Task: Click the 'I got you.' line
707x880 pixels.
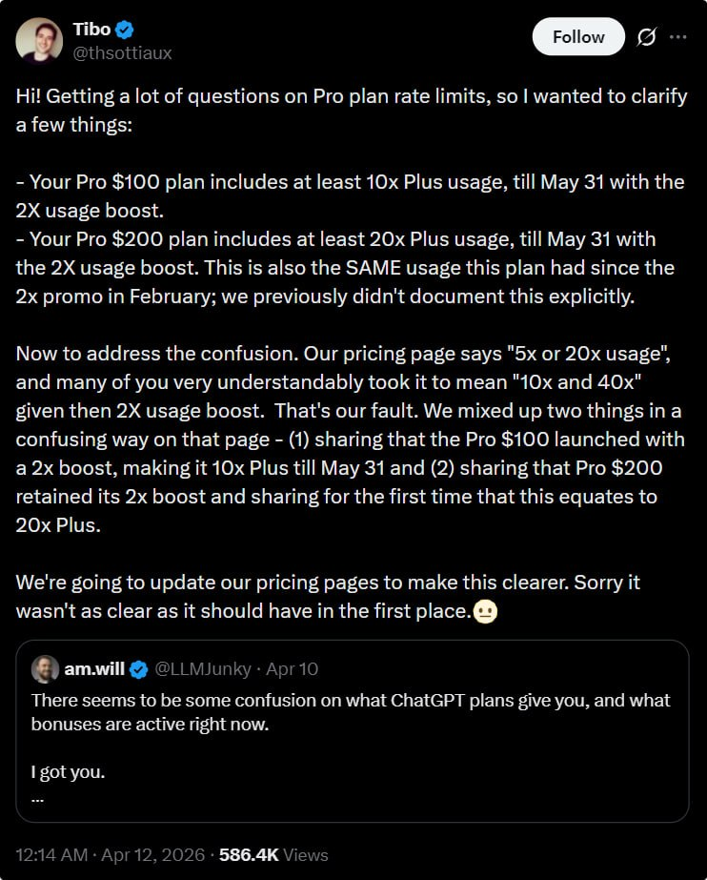Action: (68, 772)
